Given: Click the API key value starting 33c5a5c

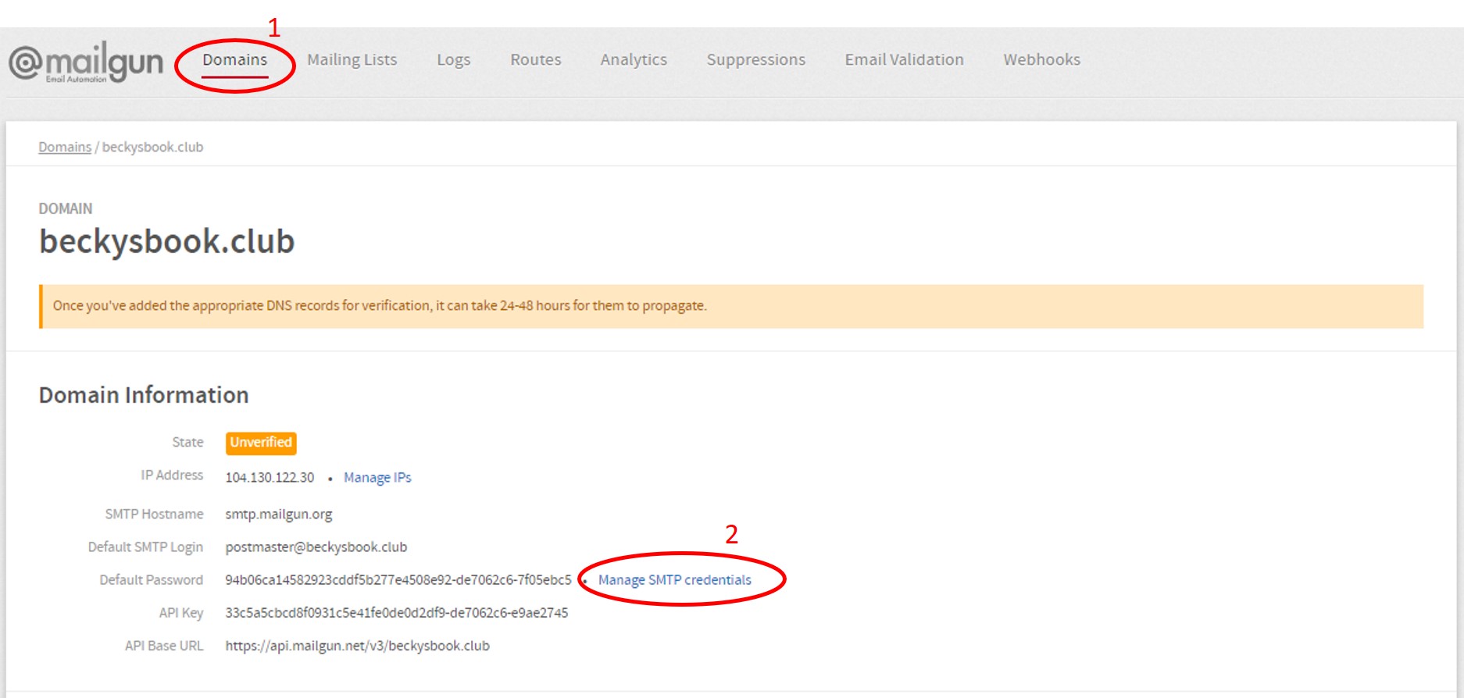Looking at the screenshot, I should click(397, 612).
